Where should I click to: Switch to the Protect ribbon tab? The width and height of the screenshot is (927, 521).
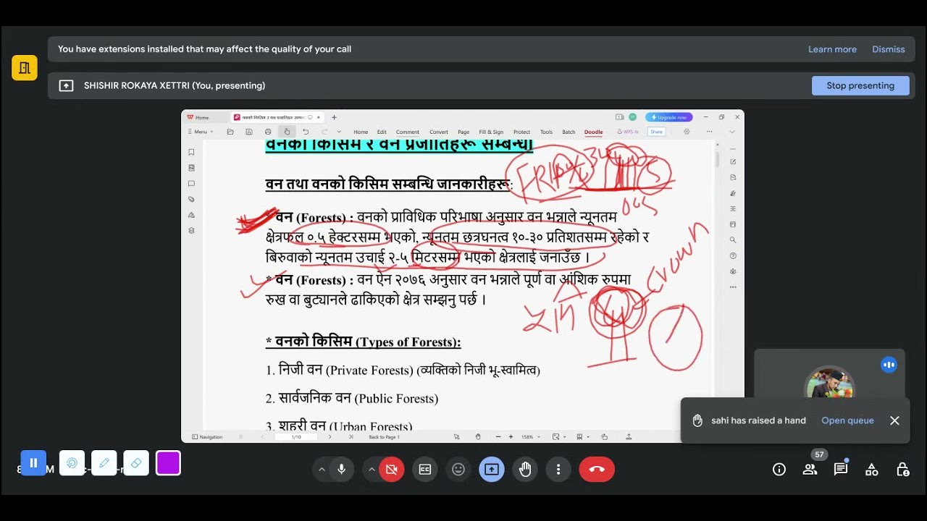click(521, 132)
